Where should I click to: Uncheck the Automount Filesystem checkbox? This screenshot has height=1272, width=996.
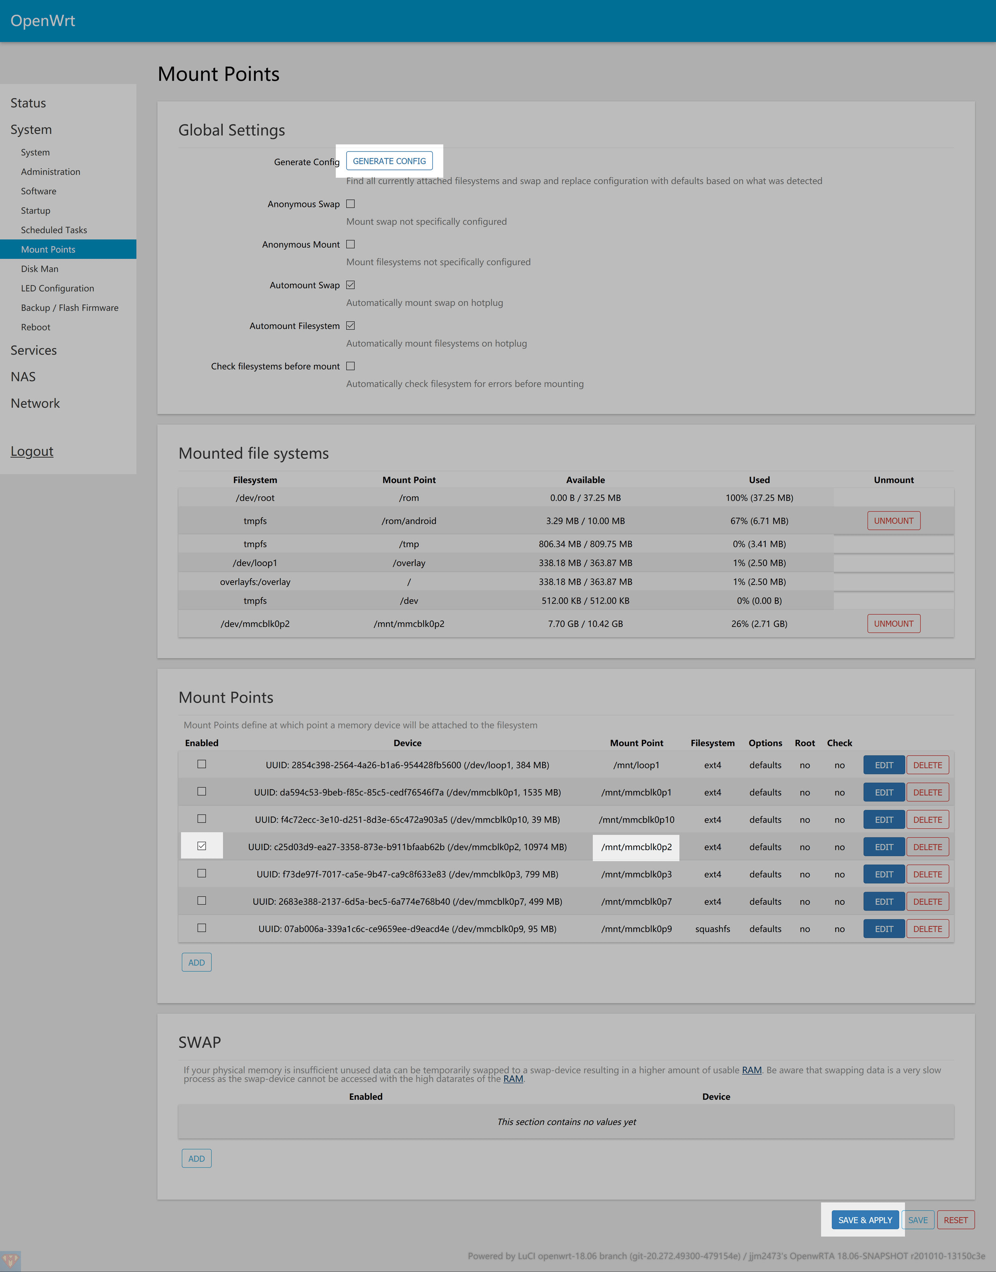coord(351,326)
